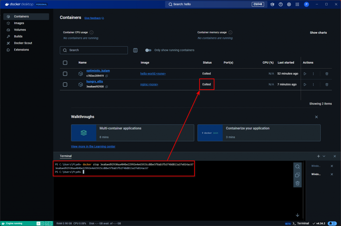The height and width of the screenshot is (226, 341).
Task: Select the hungry_ellis container checkbox
Action: [65, 85]
